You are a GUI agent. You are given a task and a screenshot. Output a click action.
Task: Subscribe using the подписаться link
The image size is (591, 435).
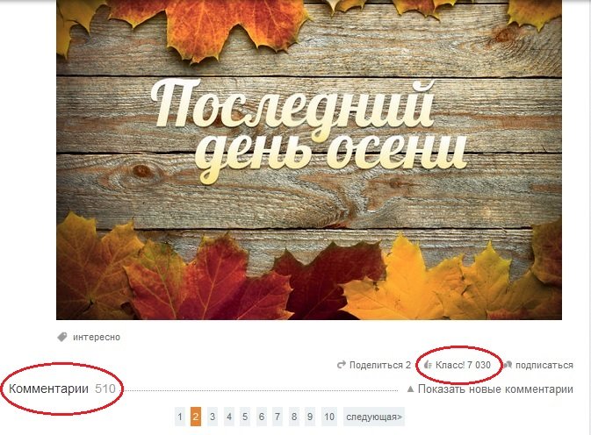(x=544, y=365)
